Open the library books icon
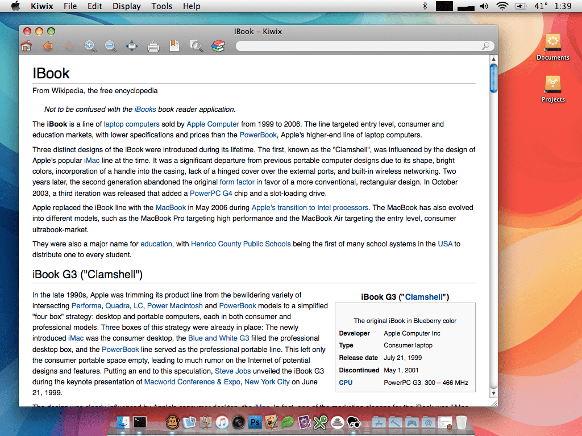Screen dimensions: 582x436 tap(218, 47)
